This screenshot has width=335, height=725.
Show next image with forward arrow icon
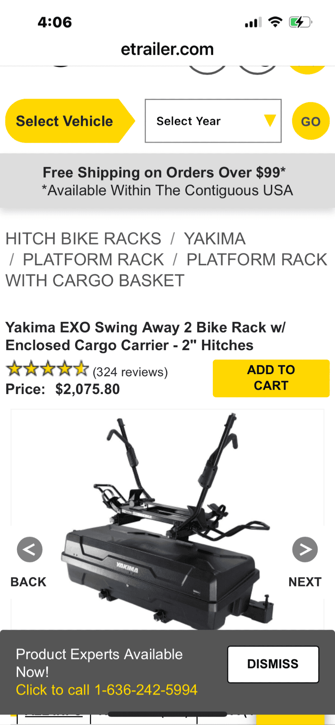[x=305, y=550]
